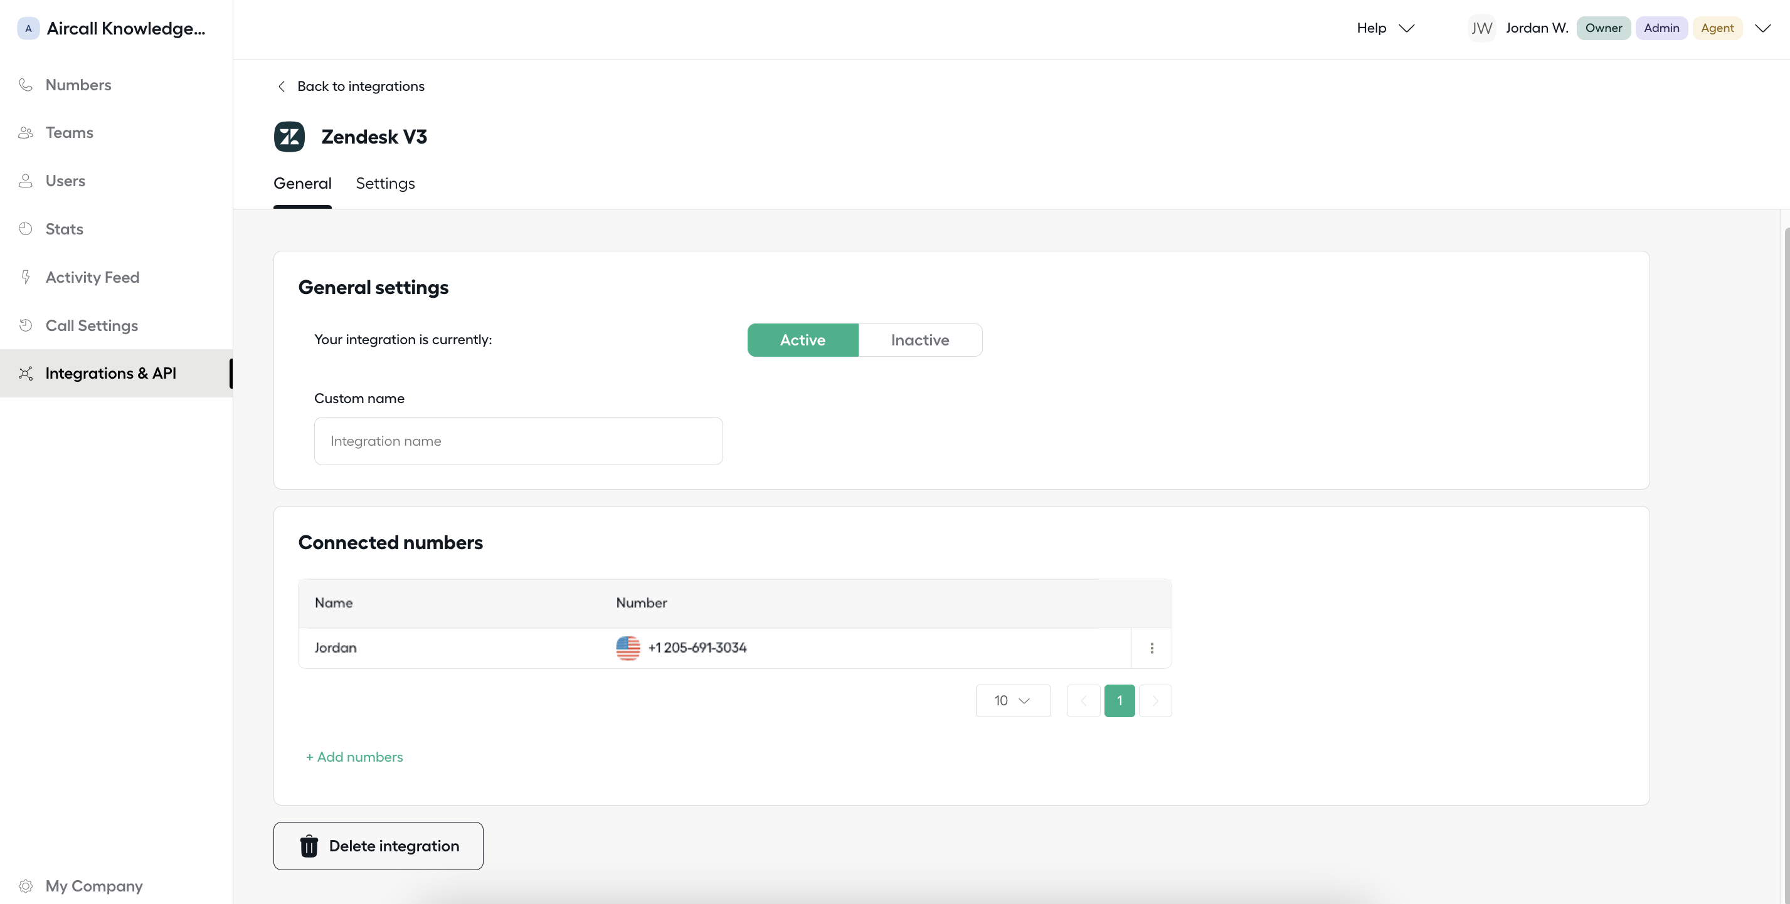Open the user account dropdown chevron
Screen dimensions: 1790x904
[x=1763, y=28]
